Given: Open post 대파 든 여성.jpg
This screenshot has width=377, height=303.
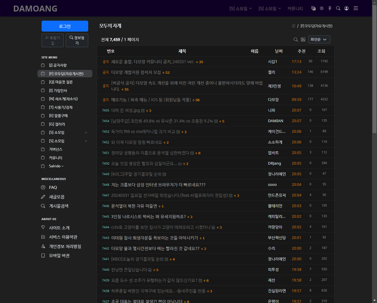Looking at the screenshot, I should coord(125,110).
